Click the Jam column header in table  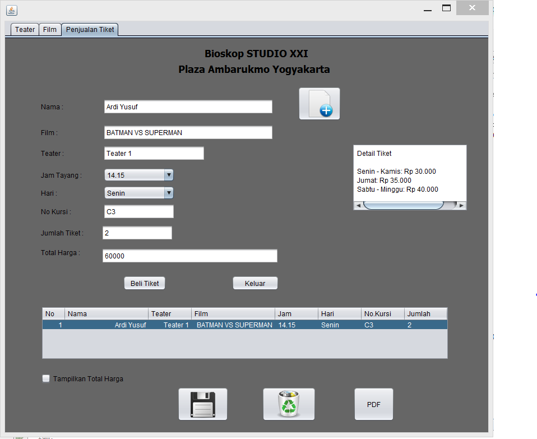pos(296,313)
